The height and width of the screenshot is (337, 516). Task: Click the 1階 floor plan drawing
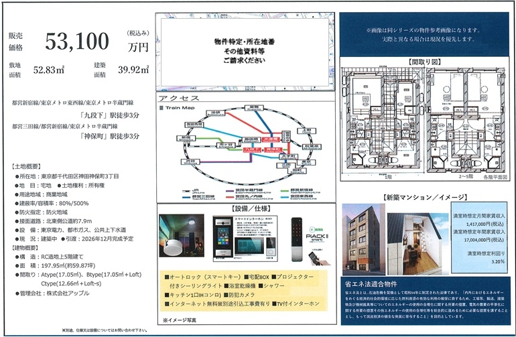[x=382, y=121]
